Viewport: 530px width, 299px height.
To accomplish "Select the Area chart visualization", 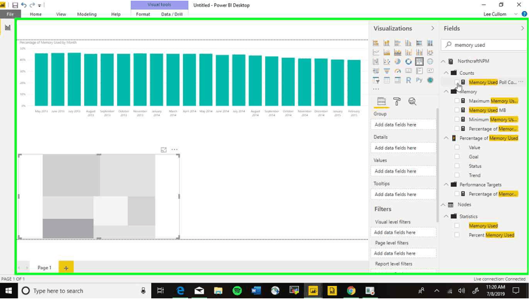I will 387,52.
